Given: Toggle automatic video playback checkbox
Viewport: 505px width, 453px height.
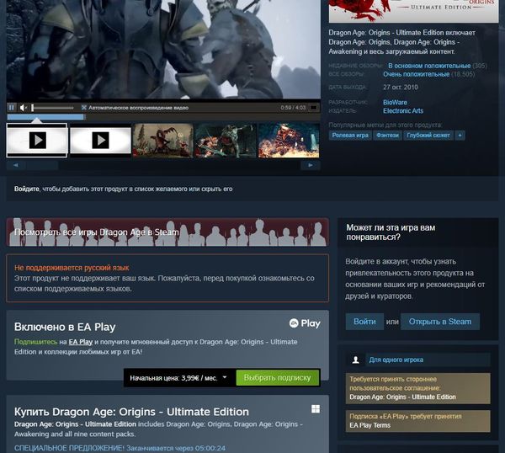Looking at the screenshot, I should click(x=83, y=107).
